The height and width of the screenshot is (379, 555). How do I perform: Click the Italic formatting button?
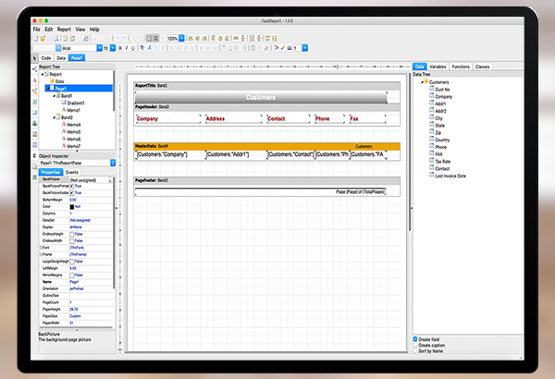point(127,47)
